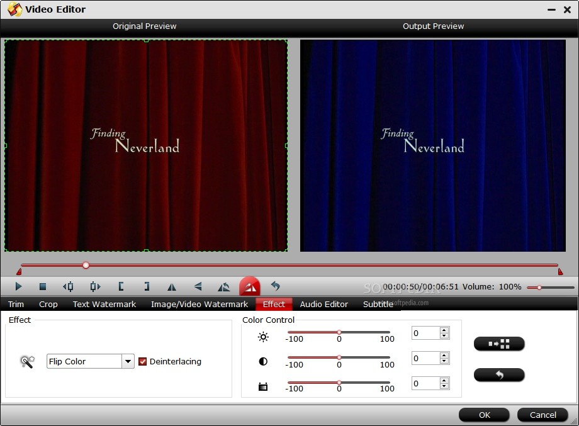Toggle the Deinterlacing checkbox
579x426 pixels.
pyautogui.click(x=142, y=361)
